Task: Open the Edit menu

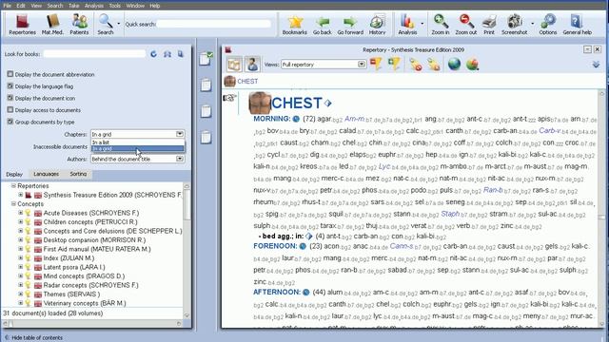Action: point(21,6)
